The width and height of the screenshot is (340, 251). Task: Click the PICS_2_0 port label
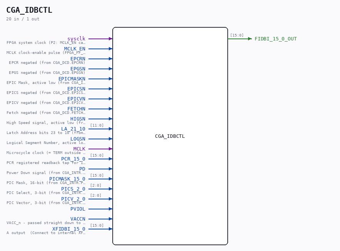[x=73, y=189]
